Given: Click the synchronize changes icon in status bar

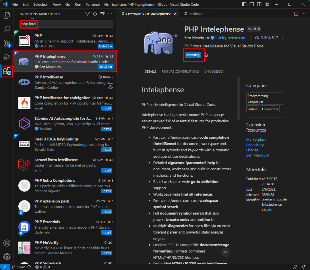Looking at the screenshot, I should tap(29, 267).
